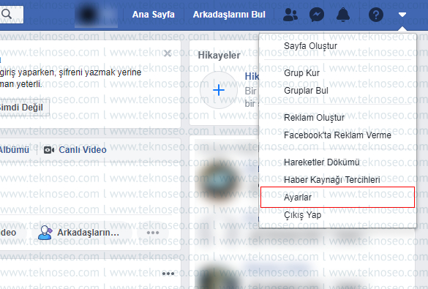Open the post options ellipsis at bottom

pyautogui.click(x=168, y=274)
